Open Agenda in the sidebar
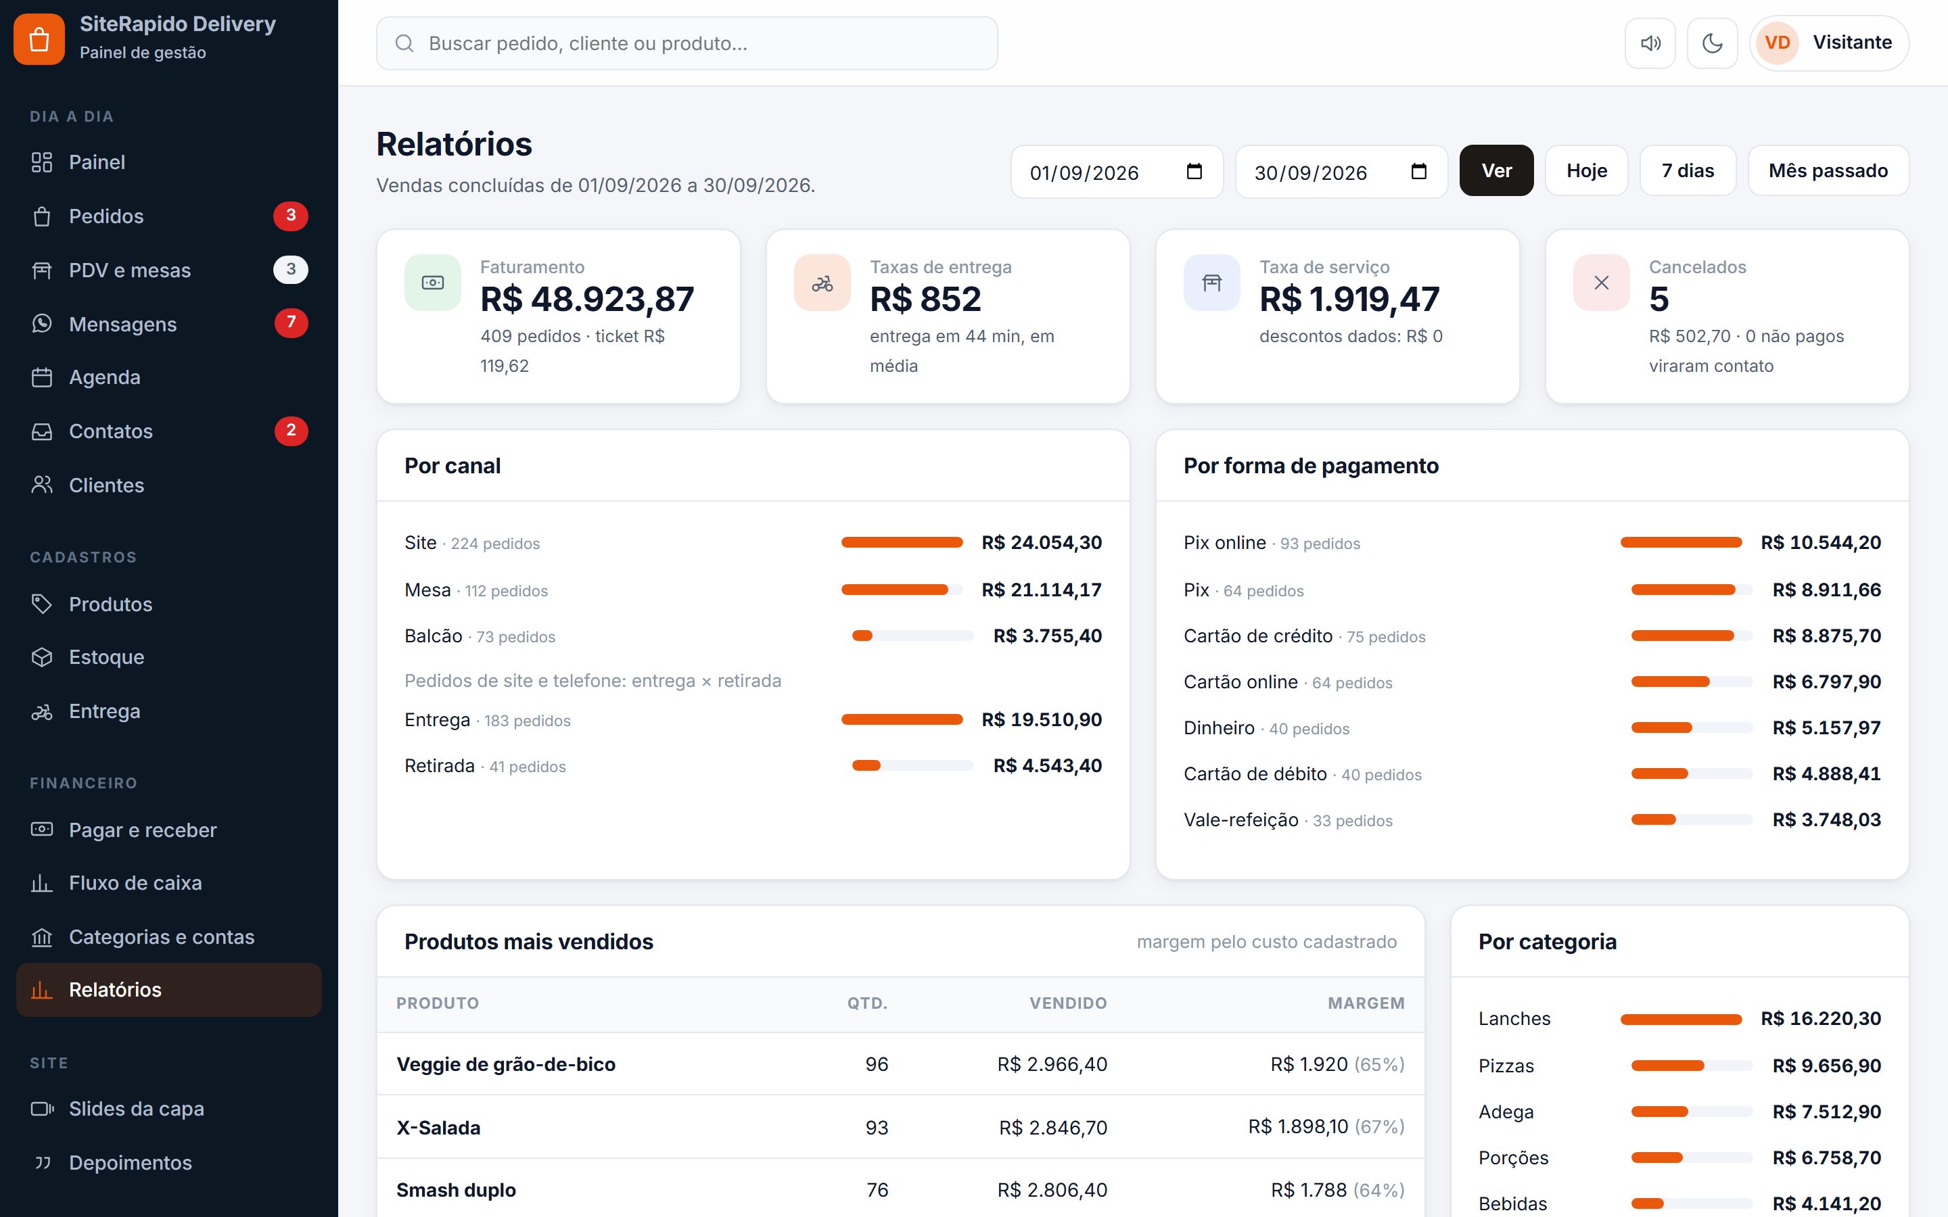Screen dimensions: 1948x1217 click(168, 377)
